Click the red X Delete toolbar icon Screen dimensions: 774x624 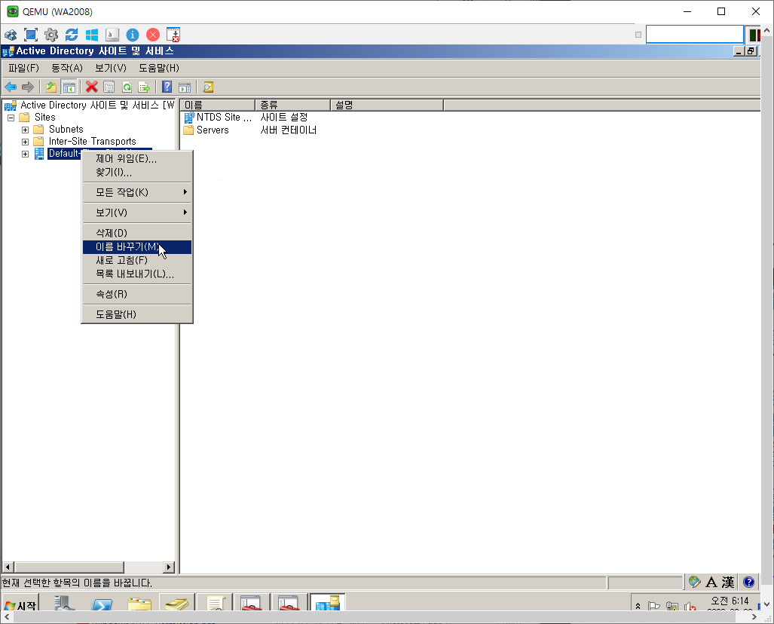pyautogui.click(x=91, y=87)
